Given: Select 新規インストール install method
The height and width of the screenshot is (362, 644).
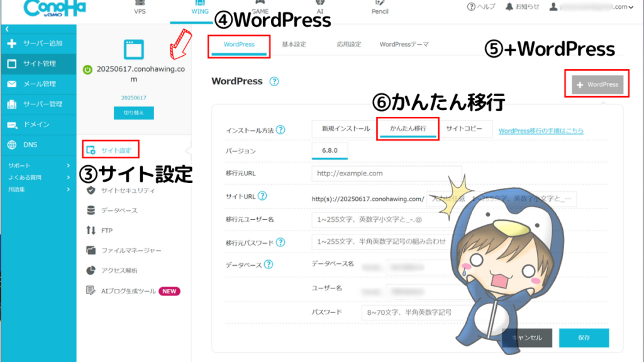Looking at the screenshot, I should pyautogui.click(x=346, y=129).
